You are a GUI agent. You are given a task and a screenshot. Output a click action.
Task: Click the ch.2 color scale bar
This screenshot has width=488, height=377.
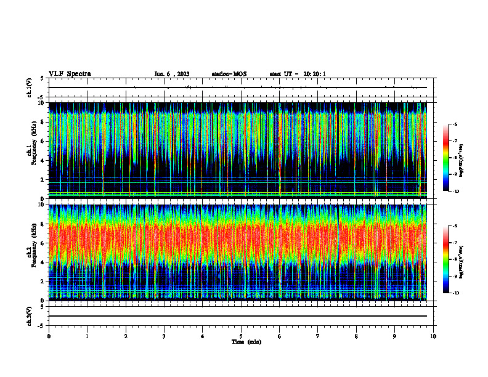point(445,259)
